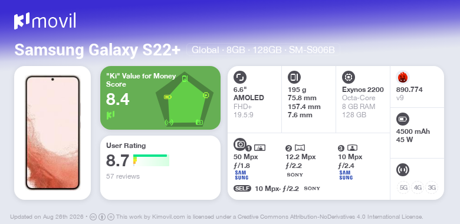Click the Kimovil logo
The width and height of the screenshot is (460, 224).
(x=45, y=21)
